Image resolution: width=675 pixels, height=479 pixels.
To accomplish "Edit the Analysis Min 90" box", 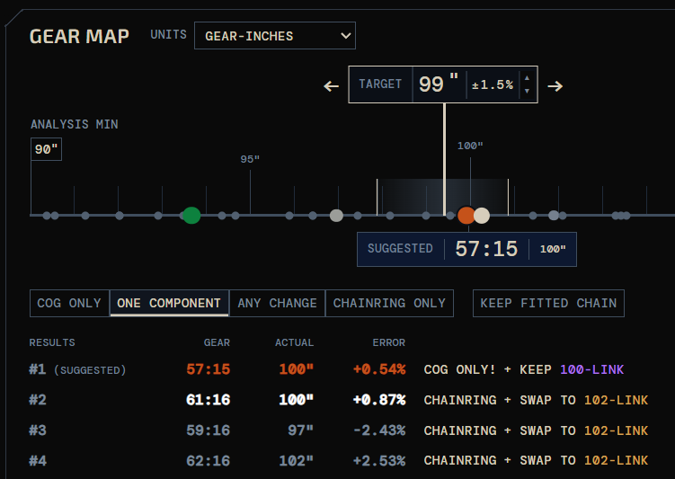I will click(46, 149).
